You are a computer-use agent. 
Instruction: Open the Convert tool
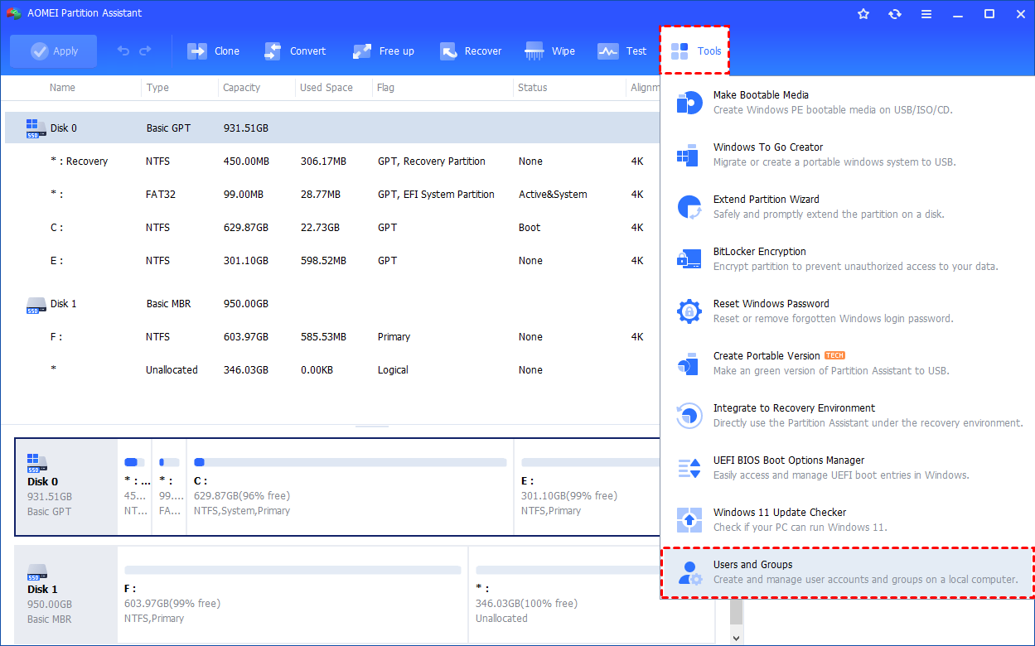tap(295, 51)
